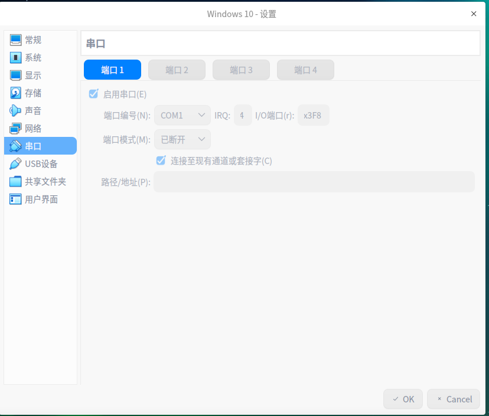Click the 串口 page heading
The image size is (489, 416).
pos(96,43)
